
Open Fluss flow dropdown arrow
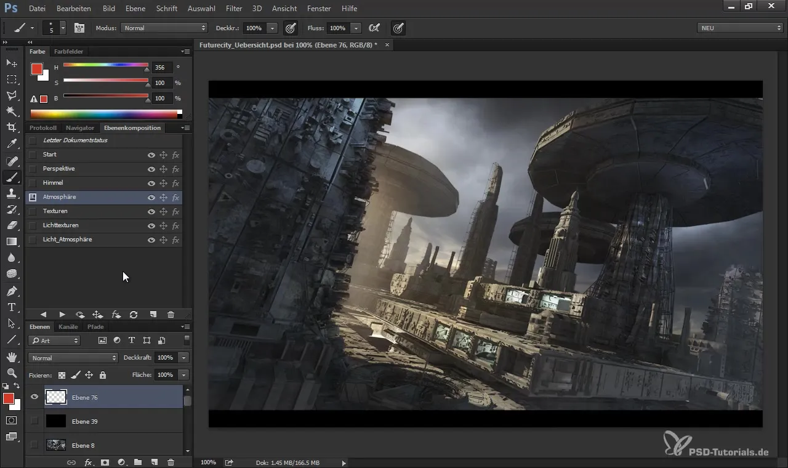point(356,28)
